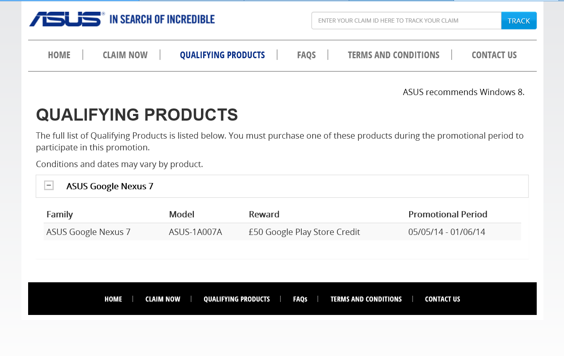Click the 'Promotional Period' column header
The width and height of the screenshot is (564, 356).
448,214
